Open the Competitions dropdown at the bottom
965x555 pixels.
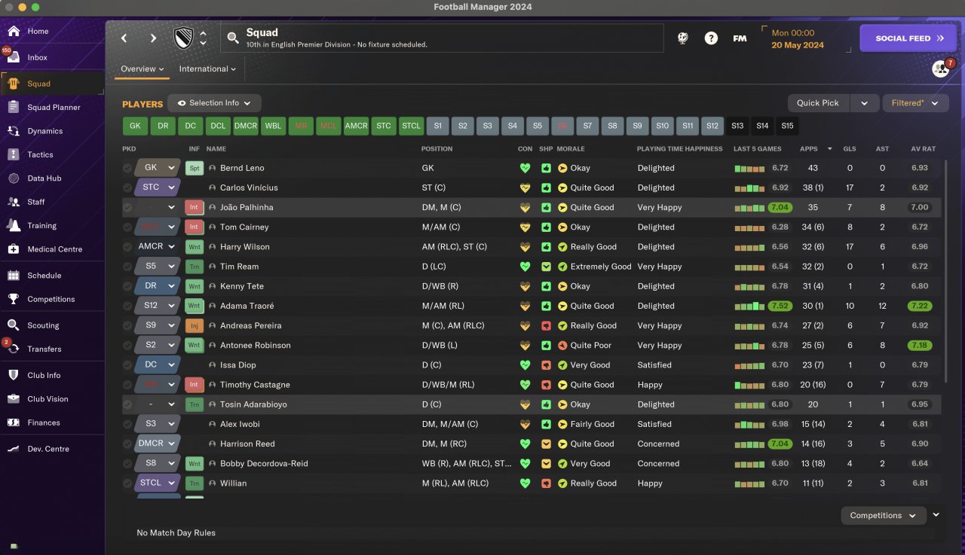click(x=884, y=516)
